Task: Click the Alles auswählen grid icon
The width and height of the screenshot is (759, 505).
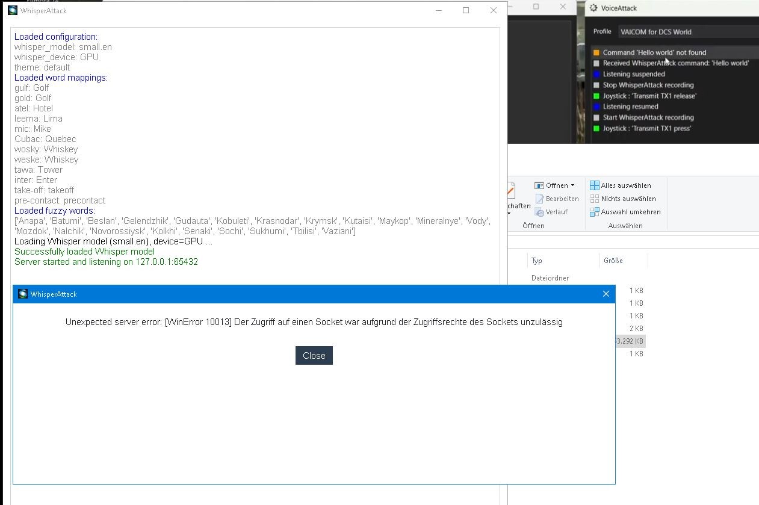Action: point(594,185)
